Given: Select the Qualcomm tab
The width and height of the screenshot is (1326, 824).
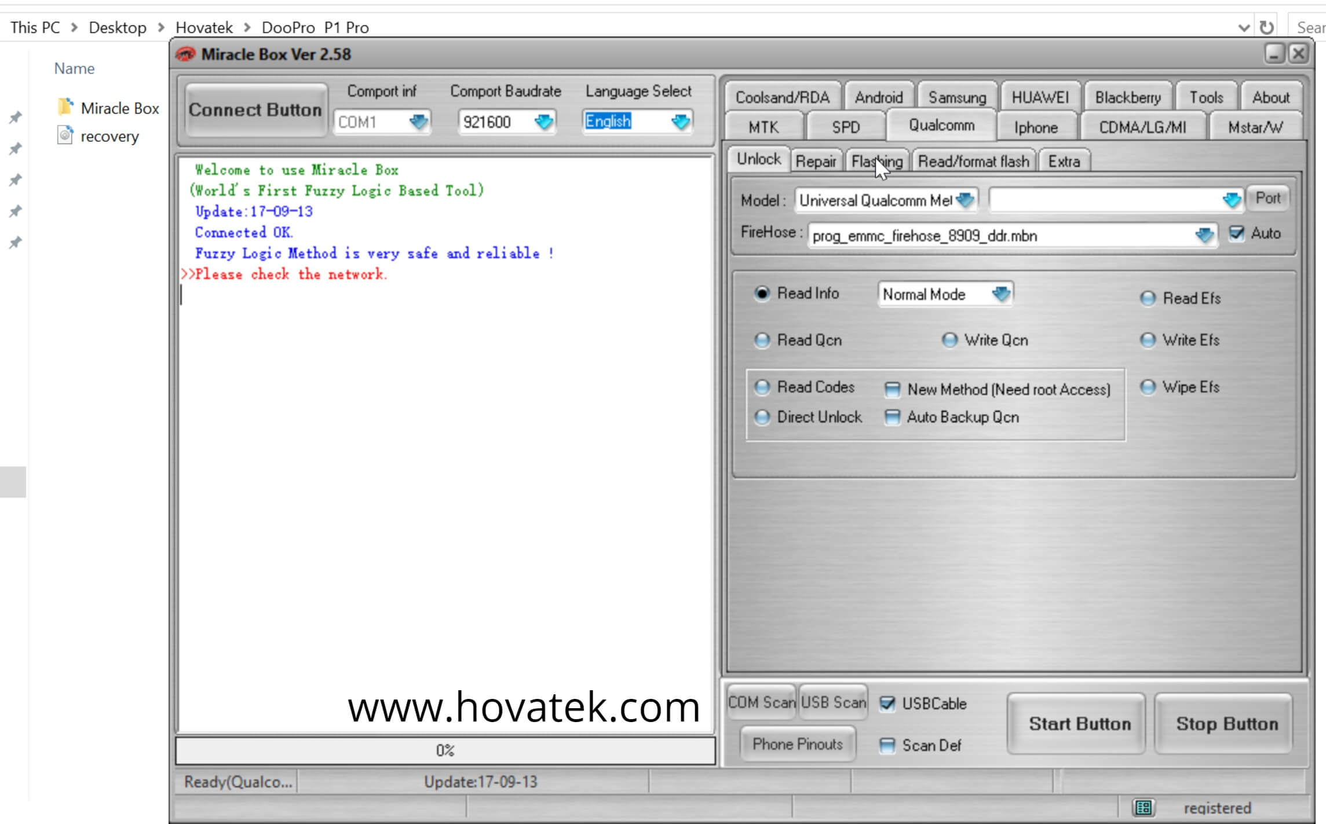Looking at the screenshot, I should (x=941, y=125).
